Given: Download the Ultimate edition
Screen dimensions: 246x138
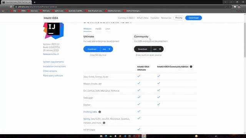Looking at the screenshot, I should 92,49.
